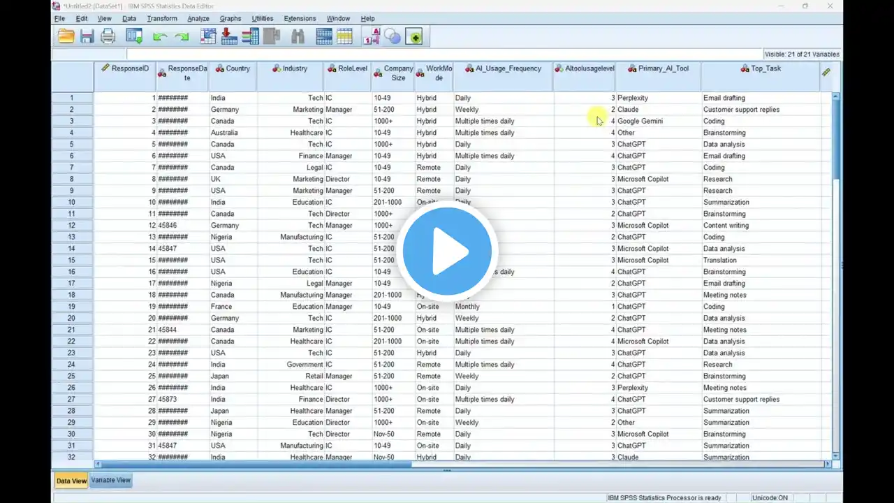This screenshot has width=894, height=503.
Task: Click the Save floppy disk icon
Action: point(87,36)
